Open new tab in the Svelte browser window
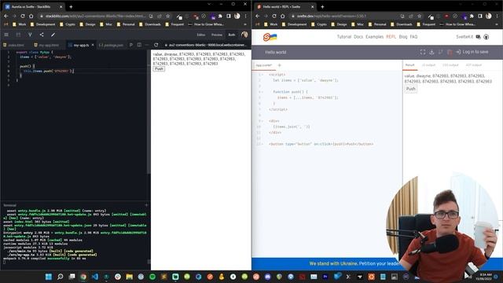 322,6
